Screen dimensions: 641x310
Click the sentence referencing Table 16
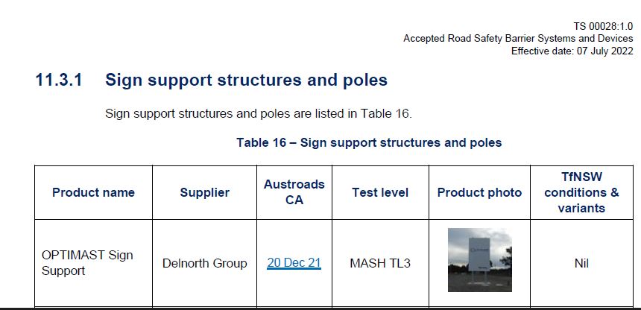[259, 113]
